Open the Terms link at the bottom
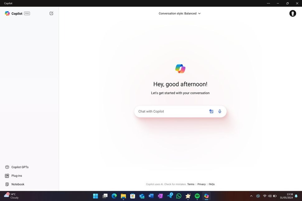This screenshot has width=302, height=201. pyautogui.click(x=191, y=184)
